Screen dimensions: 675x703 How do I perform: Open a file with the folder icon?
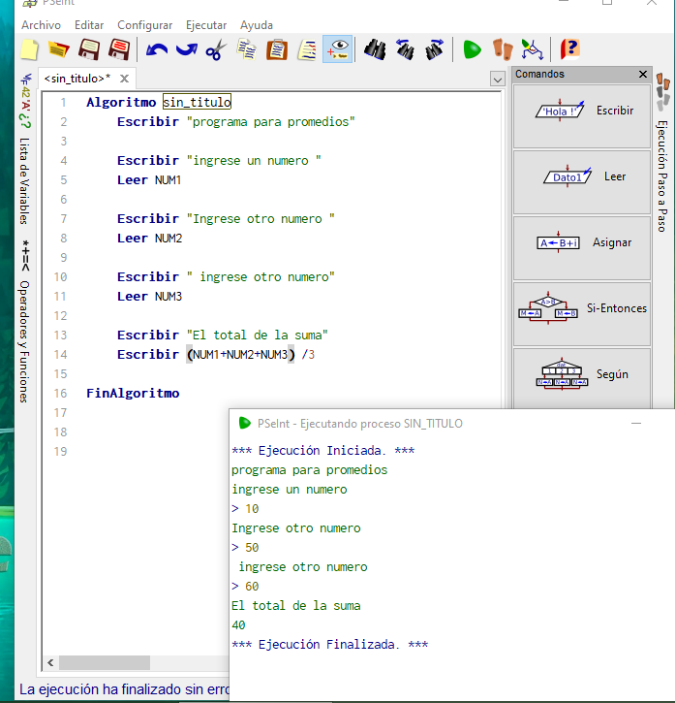click(x=59, y=49)
